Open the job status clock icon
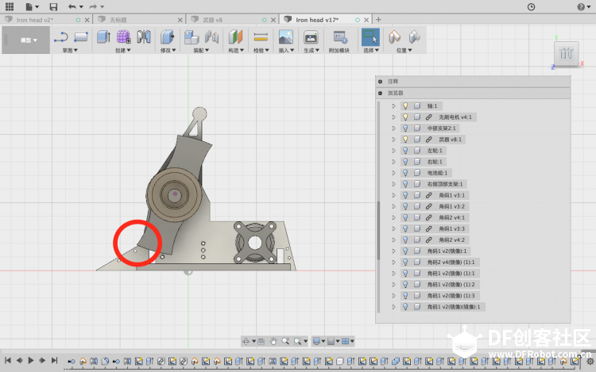 click(x=531, y=7)
